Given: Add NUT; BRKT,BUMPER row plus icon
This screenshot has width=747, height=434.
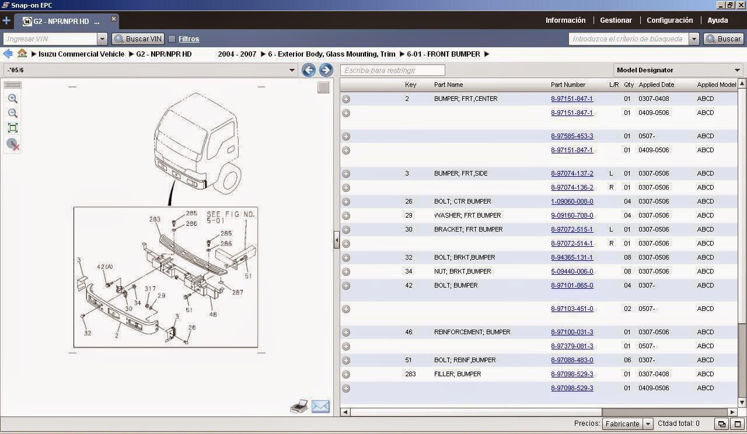Looking at the screenshot, I should 346,272.
